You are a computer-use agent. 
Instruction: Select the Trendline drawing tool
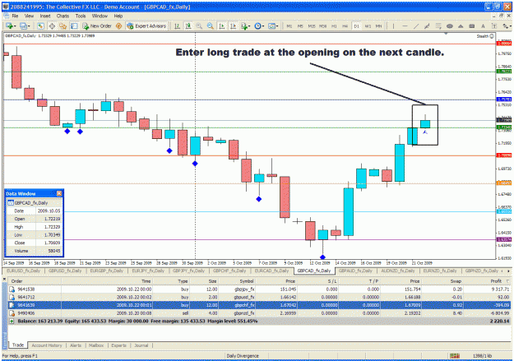(416, 25)
